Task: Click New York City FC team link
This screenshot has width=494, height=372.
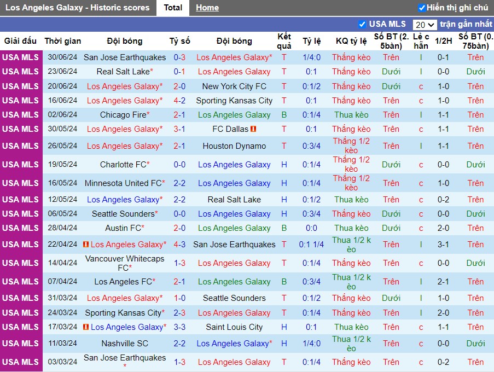Action: pos(234,86)
